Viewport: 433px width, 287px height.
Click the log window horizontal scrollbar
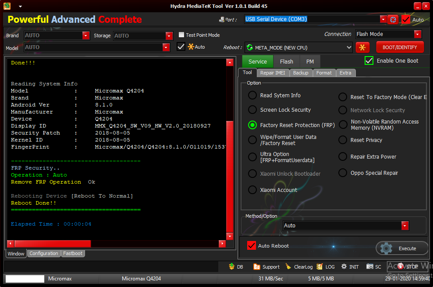pos(53,244)
